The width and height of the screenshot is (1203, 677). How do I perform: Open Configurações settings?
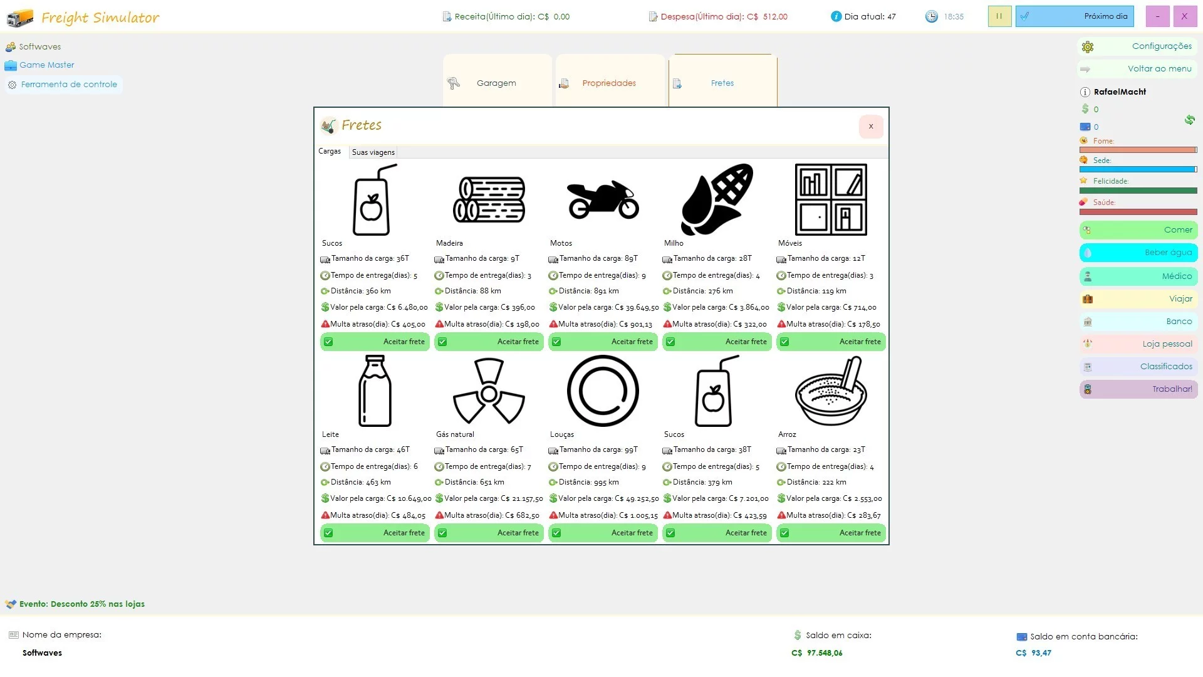(1137, 46)
